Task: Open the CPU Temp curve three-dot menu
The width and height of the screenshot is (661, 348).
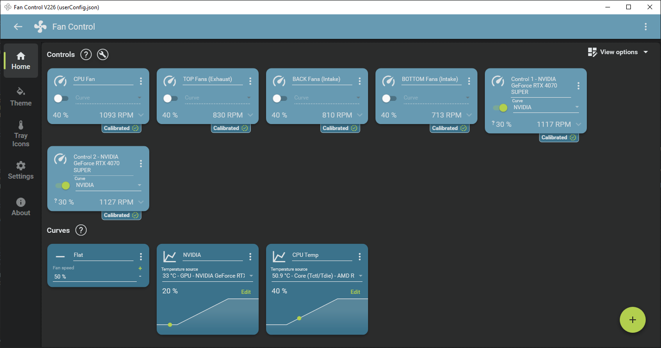Action: point(360,256)
